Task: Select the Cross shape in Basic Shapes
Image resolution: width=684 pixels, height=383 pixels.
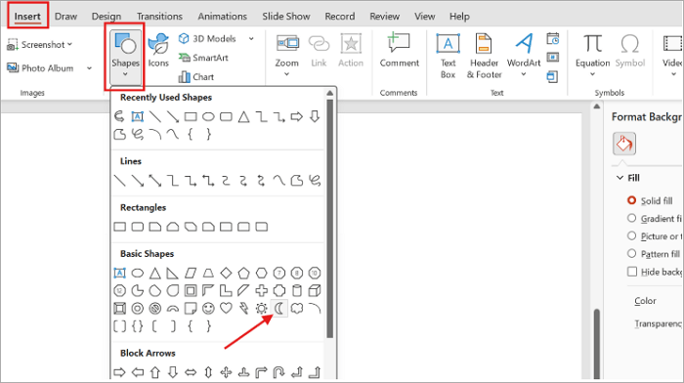Action: pos(261,290)
